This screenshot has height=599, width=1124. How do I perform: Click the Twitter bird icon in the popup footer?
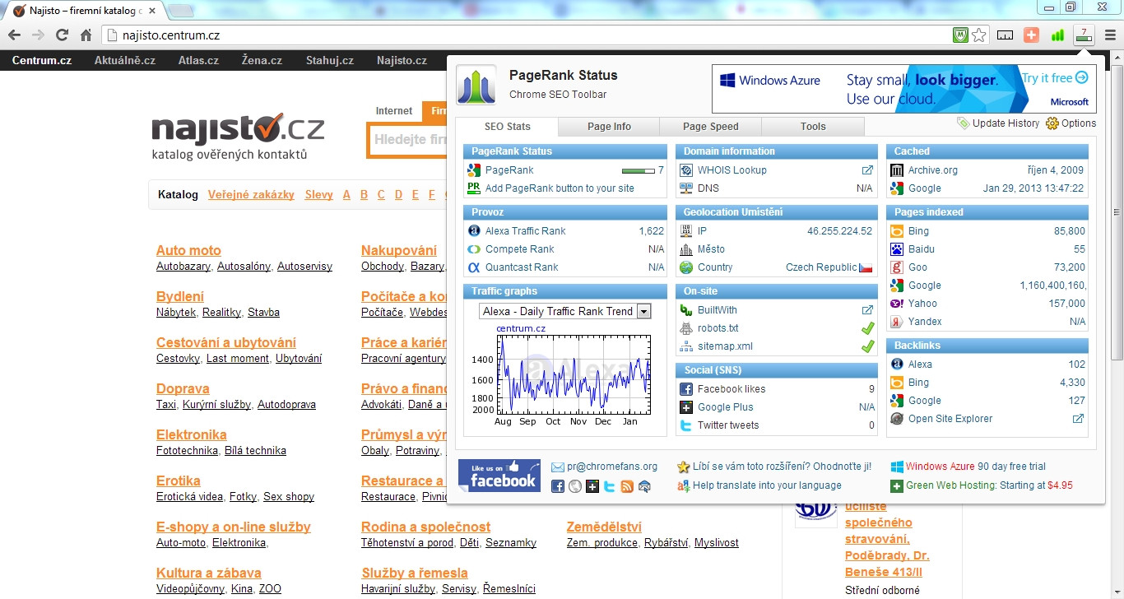[610, 486]
